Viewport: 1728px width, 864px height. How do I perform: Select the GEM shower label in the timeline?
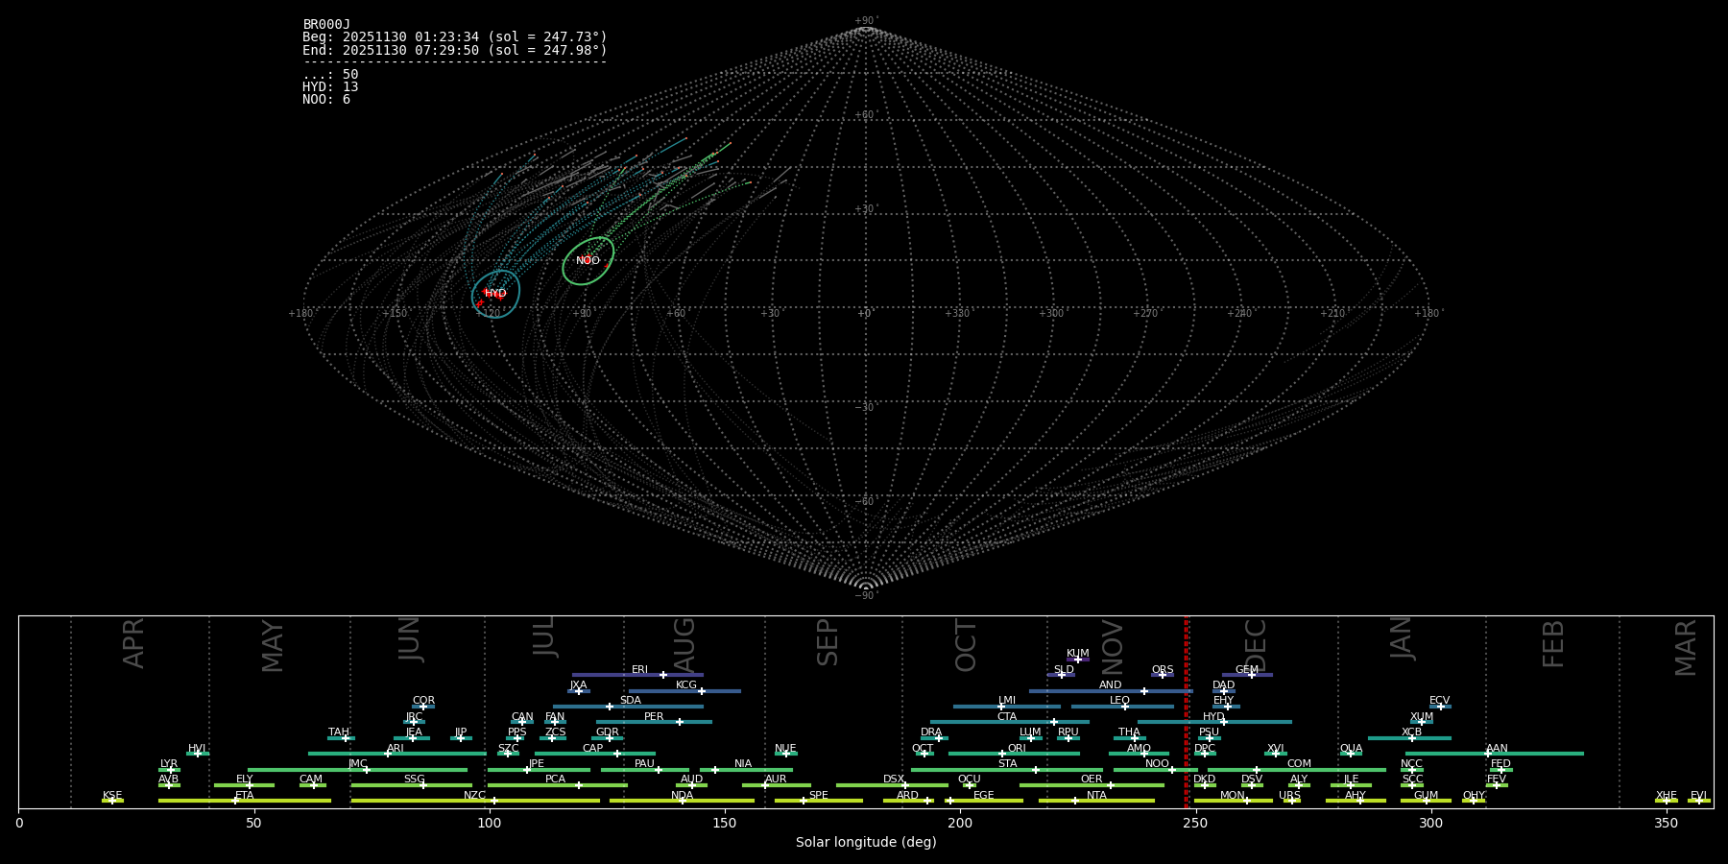tap(1246, 670)
